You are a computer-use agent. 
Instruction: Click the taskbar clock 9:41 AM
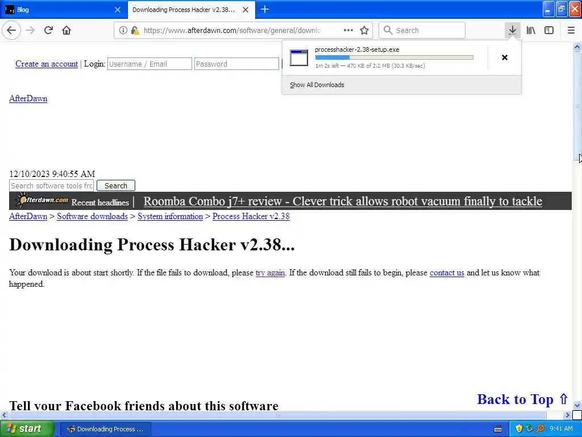click(x=561, y=428)
